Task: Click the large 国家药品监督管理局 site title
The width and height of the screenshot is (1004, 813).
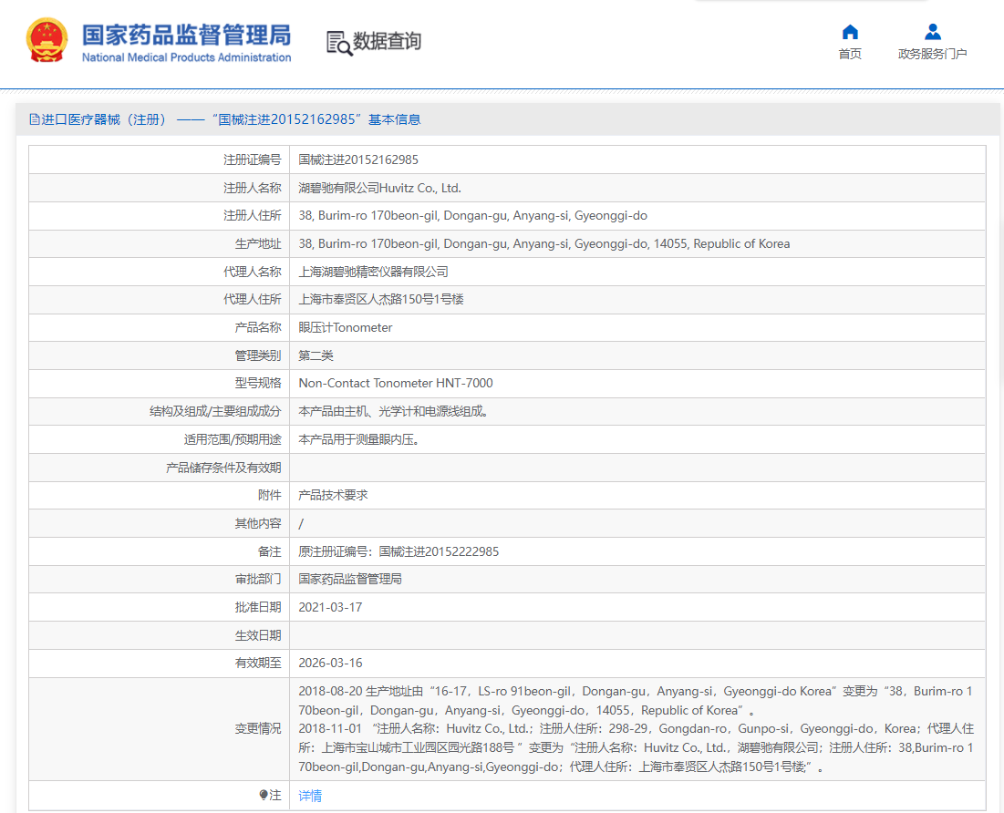Action: point(186,36)
